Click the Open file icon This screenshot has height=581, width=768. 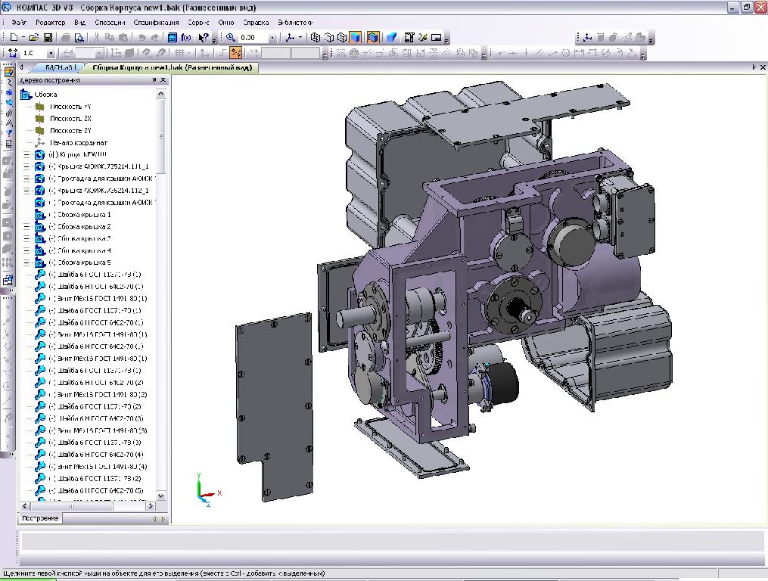coord(35,37)
